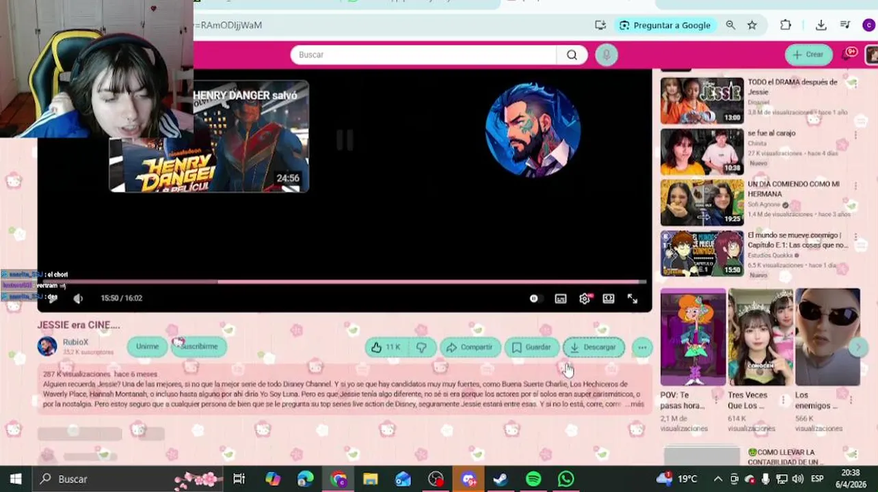Screen dimensions: 878x492
Task: Open Short 'POV: Te pasas hora...'
Action: (693, 337)
